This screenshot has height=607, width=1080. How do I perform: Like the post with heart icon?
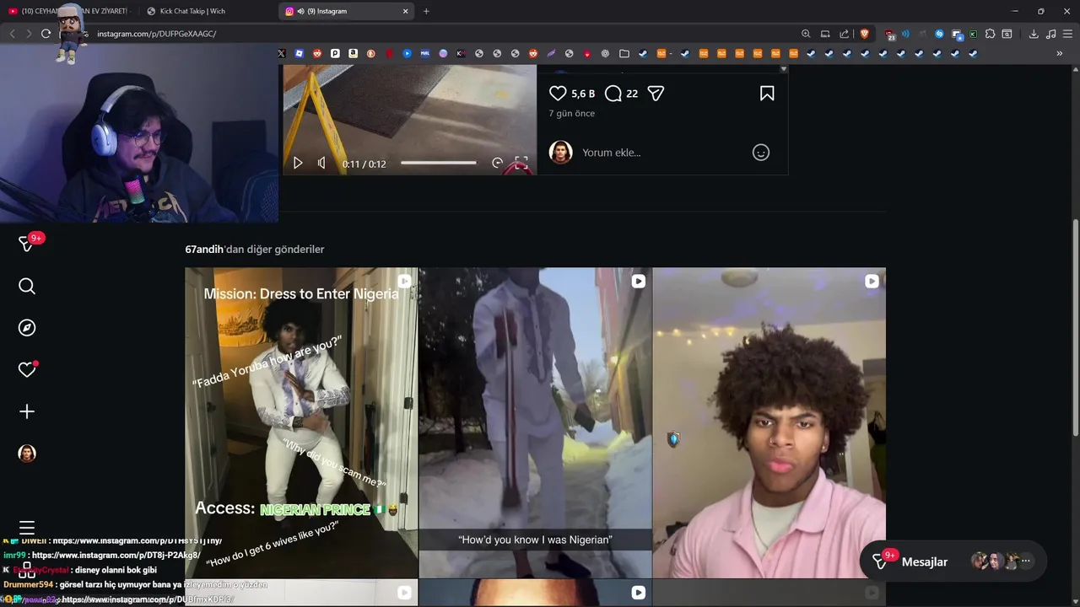558,94
